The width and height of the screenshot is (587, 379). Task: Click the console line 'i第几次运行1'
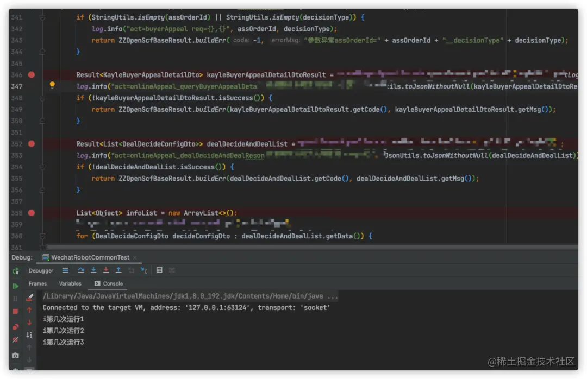pos(63,319)
